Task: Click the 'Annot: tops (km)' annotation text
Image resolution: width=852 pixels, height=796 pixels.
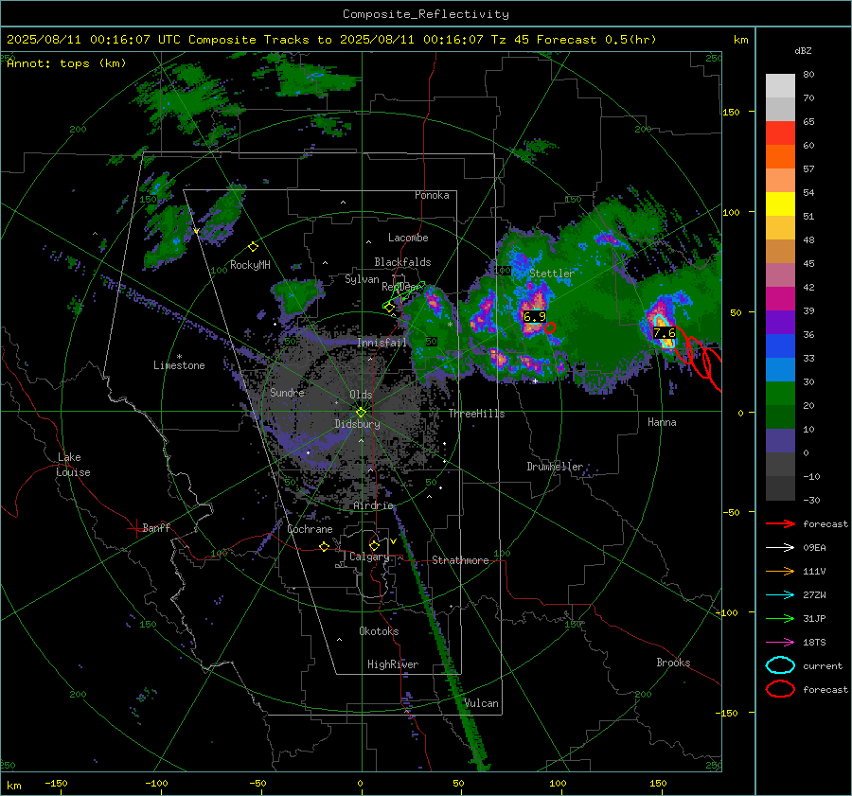Action: (x=66, y=63)
